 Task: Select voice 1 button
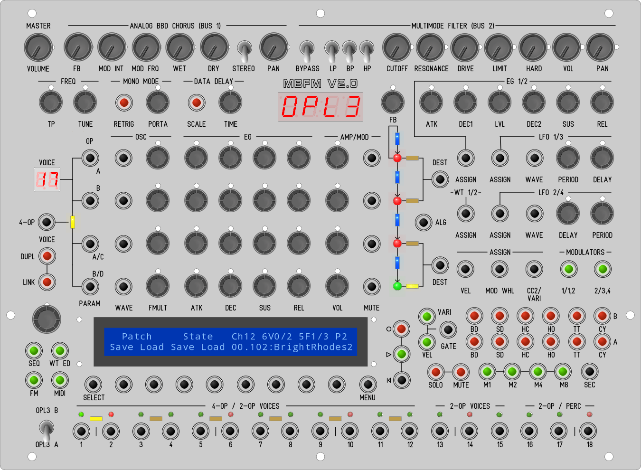81,432
